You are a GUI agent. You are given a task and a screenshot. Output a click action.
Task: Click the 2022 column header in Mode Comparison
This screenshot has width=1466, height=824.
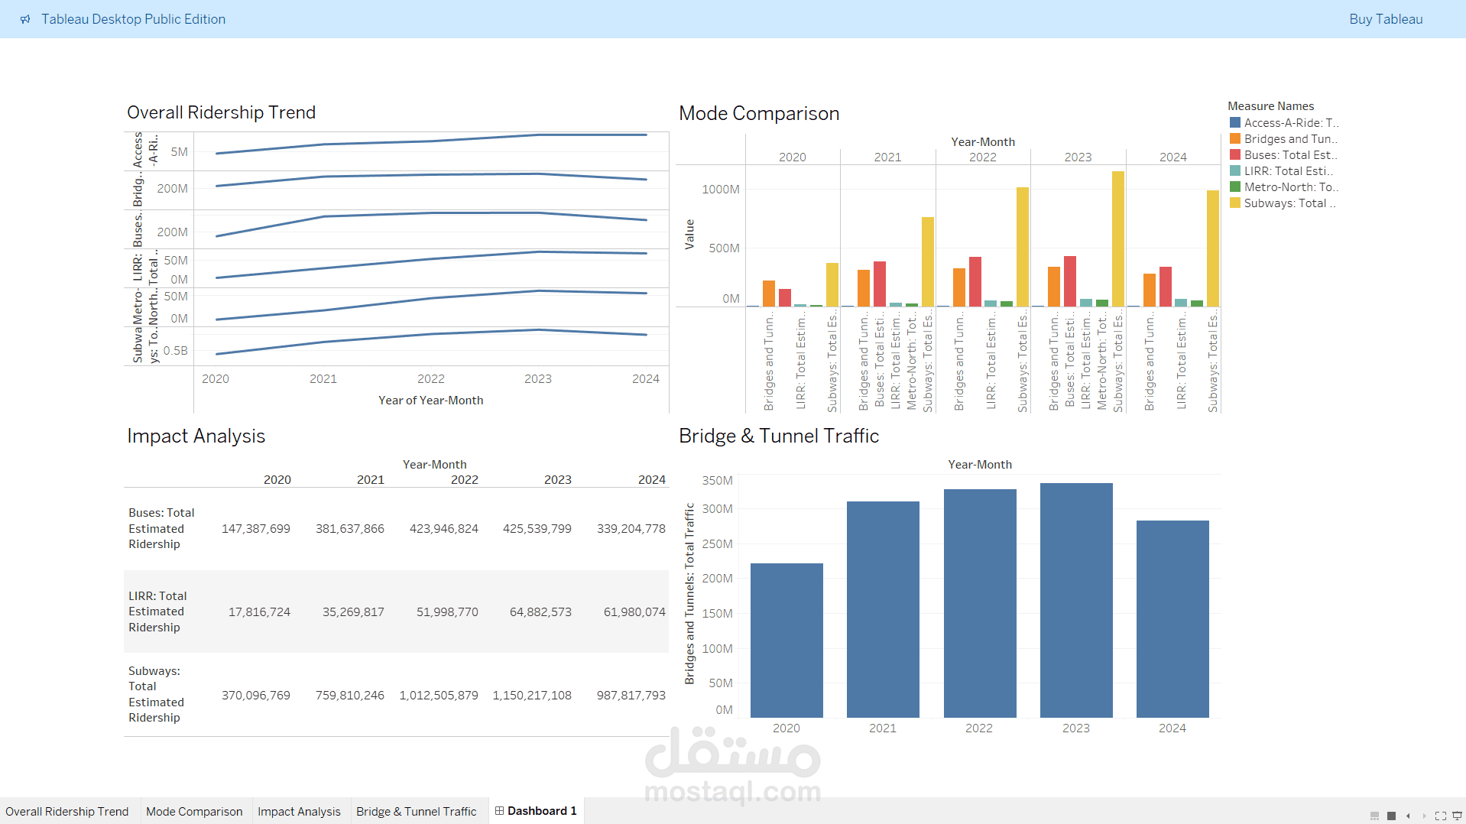pyautogui.click(x=983, y=157)
